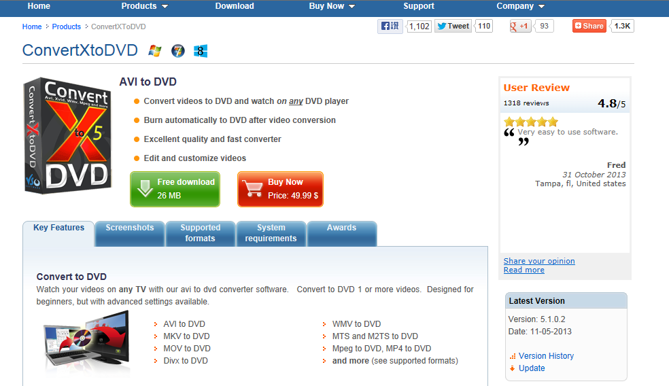Screen dimensions: 669x386
Task: Expand the Products dropdown menu
Action: click(145, 6)
